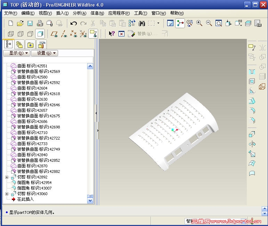Open the 编辑(E) menu
Image resolution: width=268 pixels, height=226 pixels.
tap(28, 13)
